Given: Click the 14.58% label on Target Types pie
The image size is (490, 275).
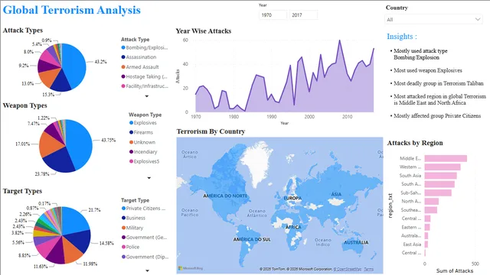Looking at the screenshot, I should 106,243.
